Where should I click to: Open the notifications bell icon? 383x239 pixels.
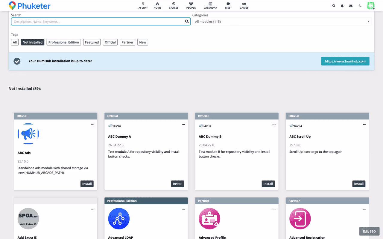point(342,6)
